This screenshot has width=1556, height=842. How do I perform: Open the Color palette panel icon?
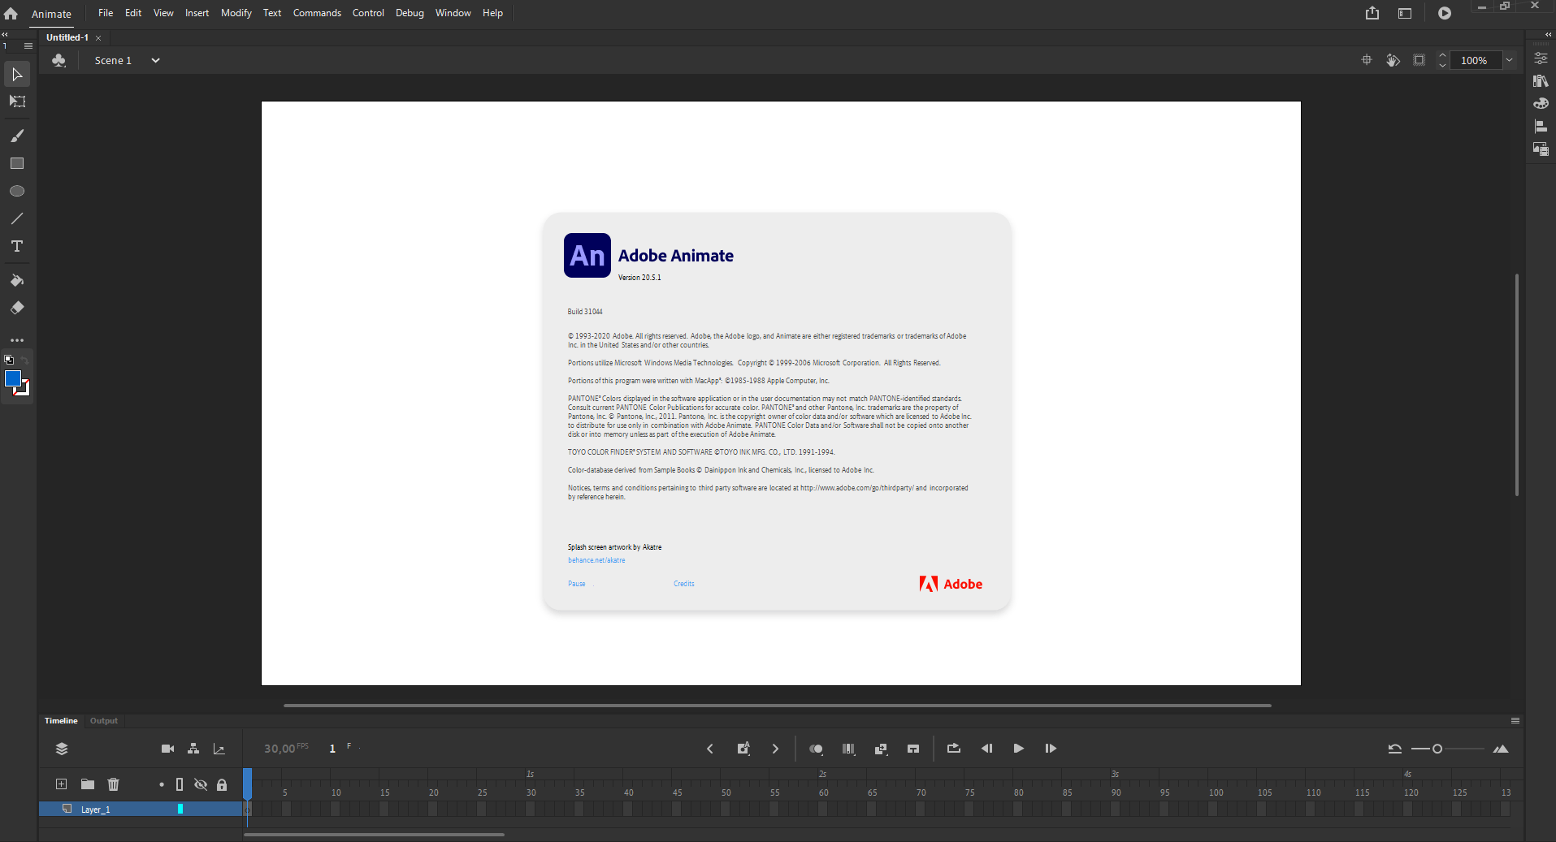click(1541, 104)
